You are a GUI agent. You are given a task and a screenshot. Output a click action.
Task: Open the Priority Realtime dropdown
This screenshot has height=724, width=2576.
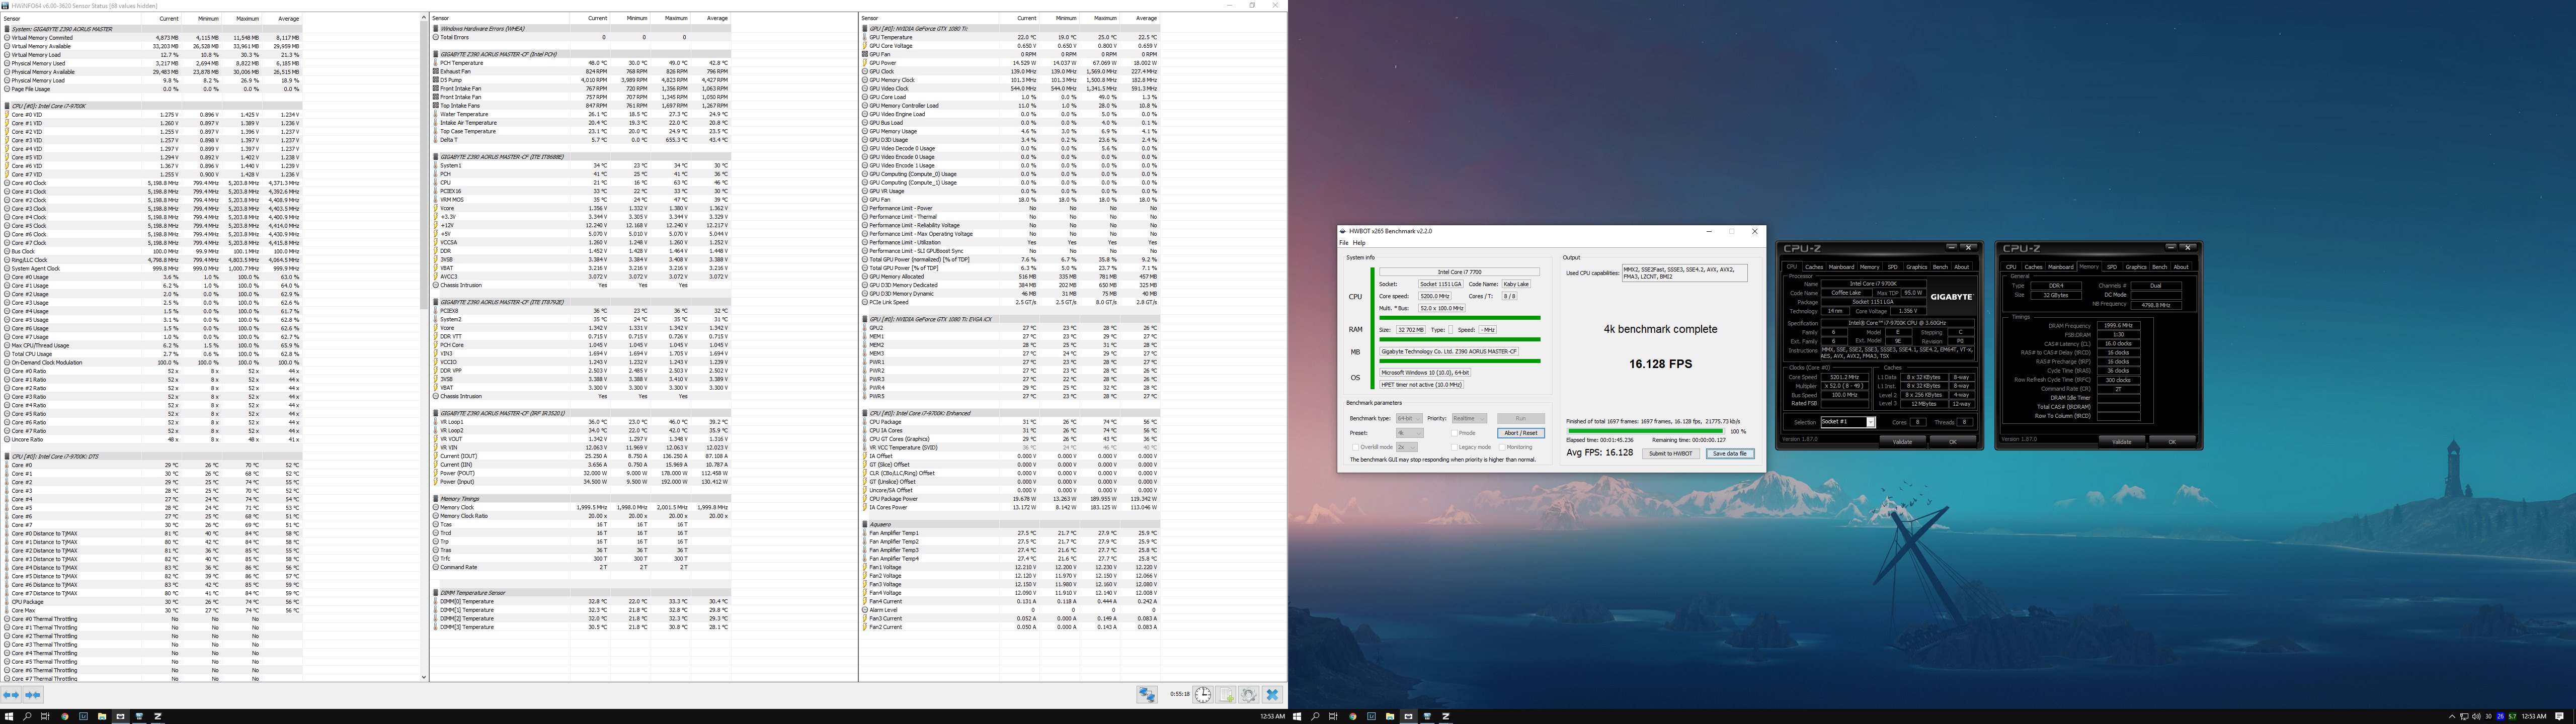pos(1469,418)
